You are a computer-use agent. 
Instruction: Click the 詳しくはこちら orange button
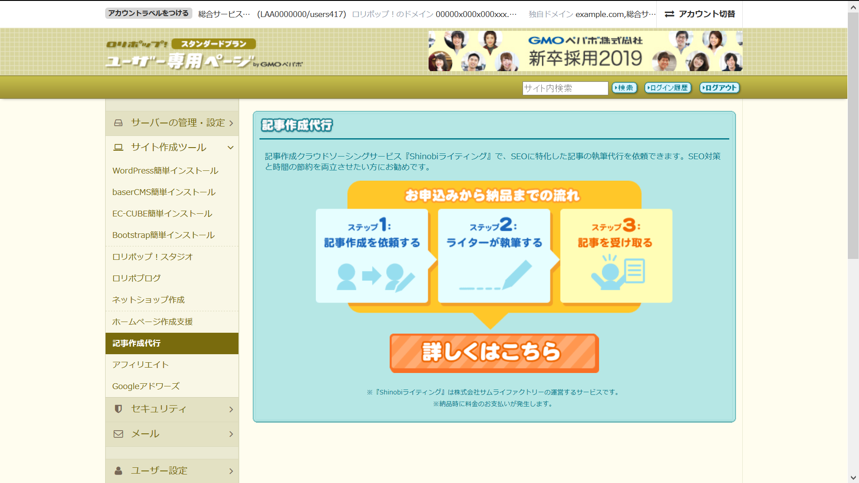coord(494,353)
